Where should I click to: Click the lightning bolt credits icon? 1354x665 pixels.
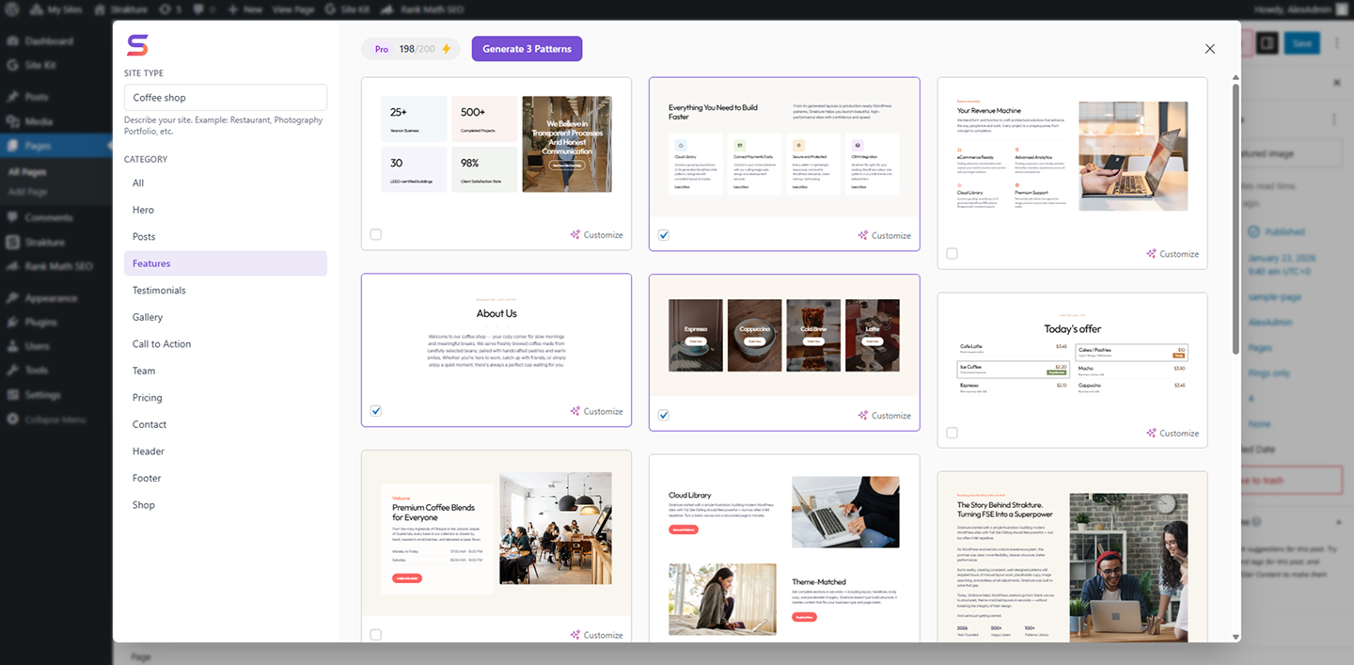(447, 49)
